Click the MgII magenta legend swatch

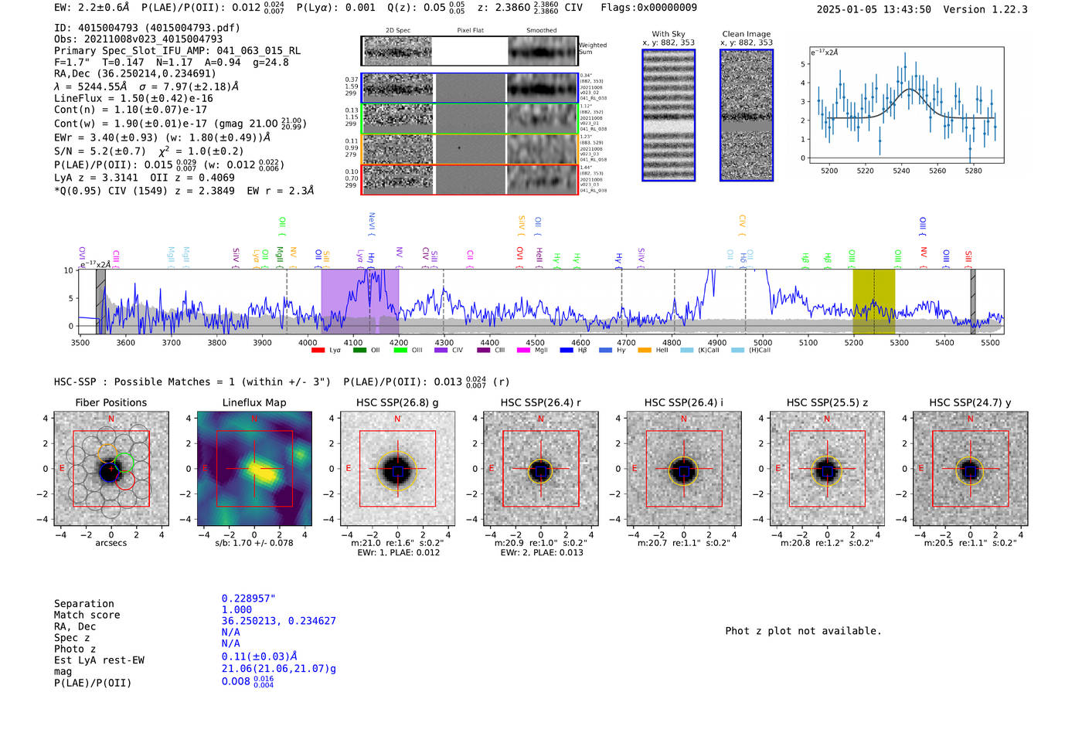(x=524, y=351)
